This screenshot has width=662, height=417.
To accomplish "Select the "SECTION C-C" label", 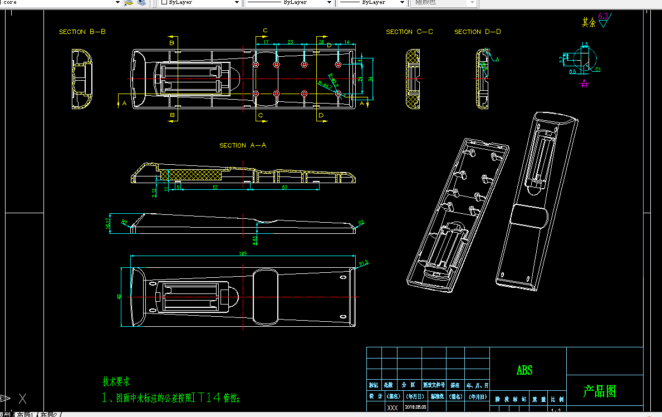I will (410, 32).
